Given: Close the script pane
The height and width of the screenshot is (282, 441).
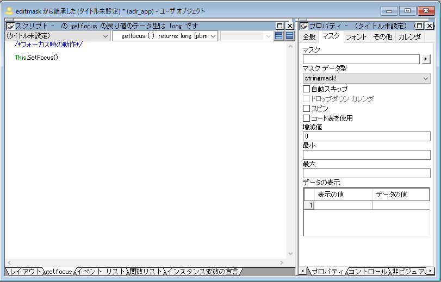Looking at the screenshot, I should [290, 26].
